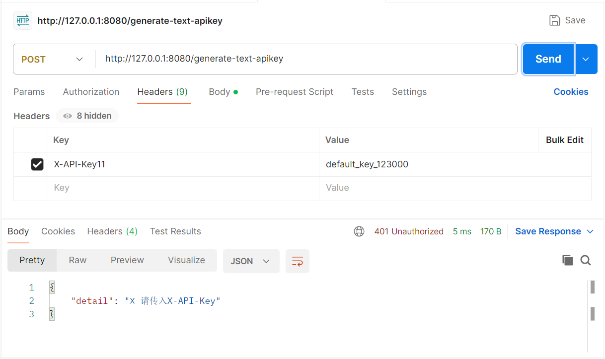Image resolution: width=605 pixels, height=359 pixels.
Task: Click Save Response
Action: click(548, 231)
